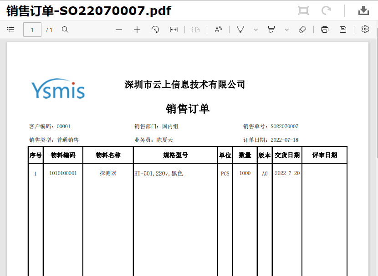Click the 物料名称 column header
The width and height of the screenshot is (378, 276).
[108, 155]
